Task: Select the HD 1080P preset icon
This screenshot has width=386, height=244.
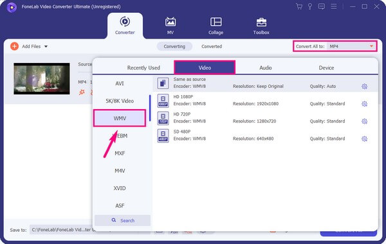Action: click(x=163, y=101)
